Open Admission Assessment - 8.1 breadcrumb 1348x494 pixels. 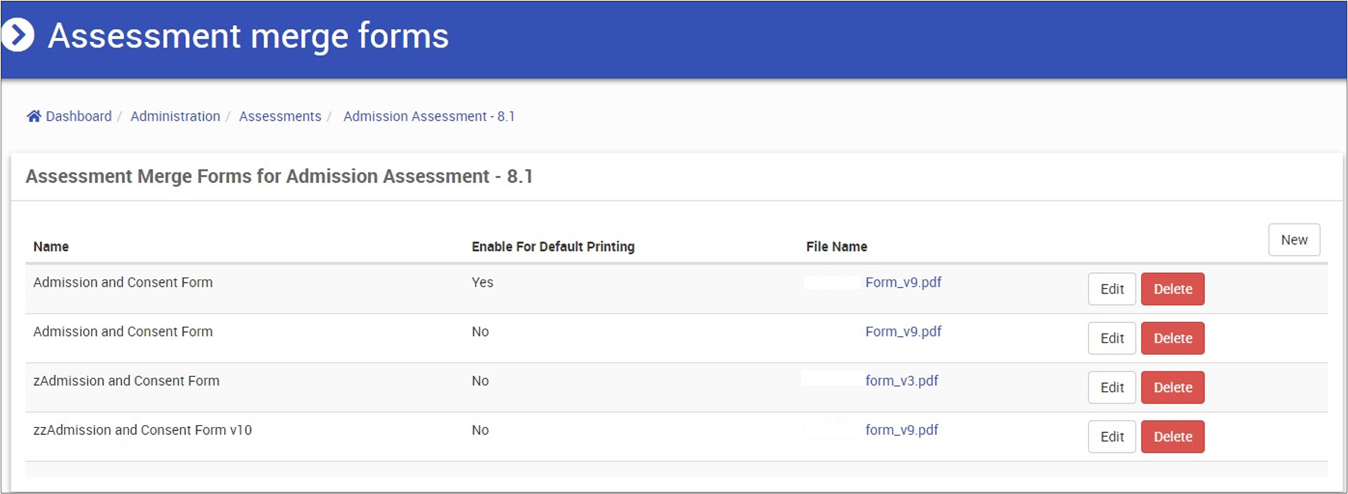click(x=429, y=116)
